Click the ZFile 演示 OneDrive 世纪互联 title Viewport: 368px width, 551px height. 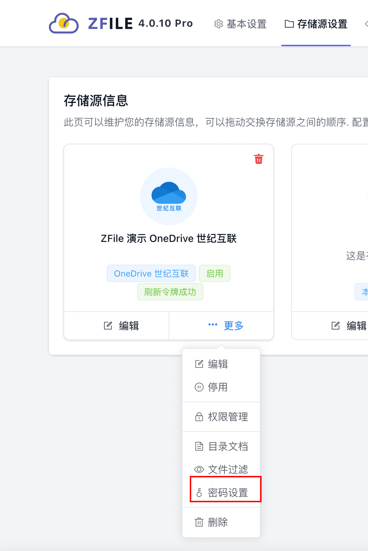(168, 238)
